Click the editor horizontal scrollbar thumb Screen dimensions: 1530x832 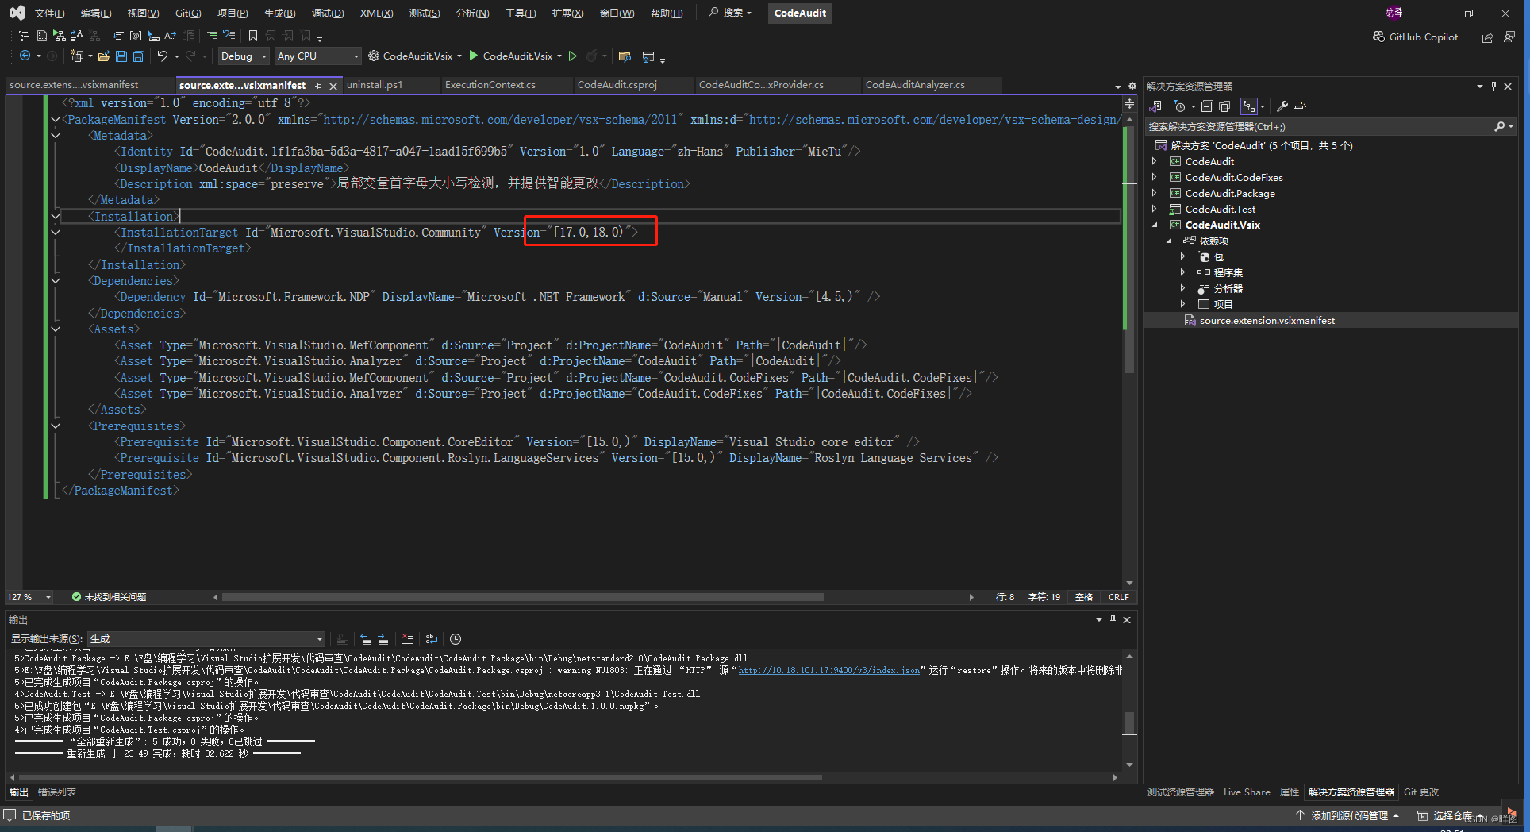(x=522, y=597)
